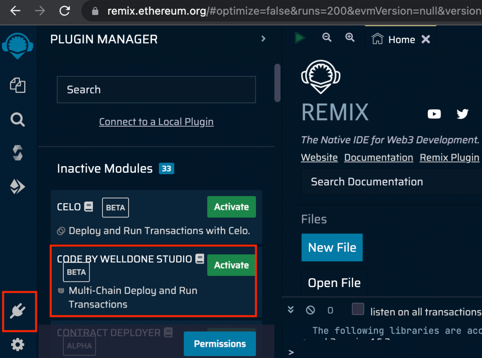Open the File Explorer panel
This screenshot has height=358, width=482.
(17, 85)
